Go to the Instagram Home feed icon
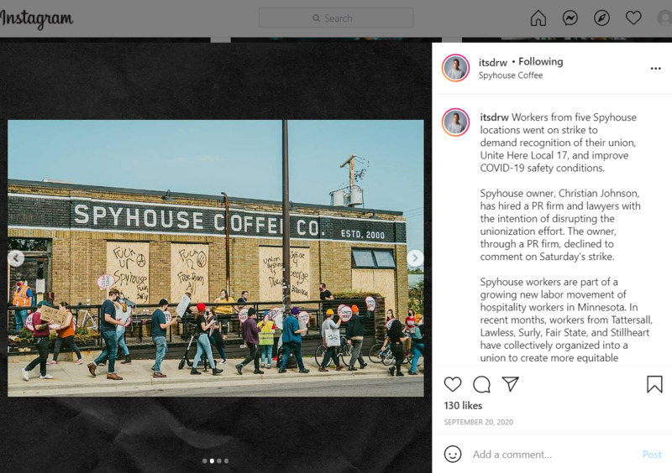 (538, 18)
